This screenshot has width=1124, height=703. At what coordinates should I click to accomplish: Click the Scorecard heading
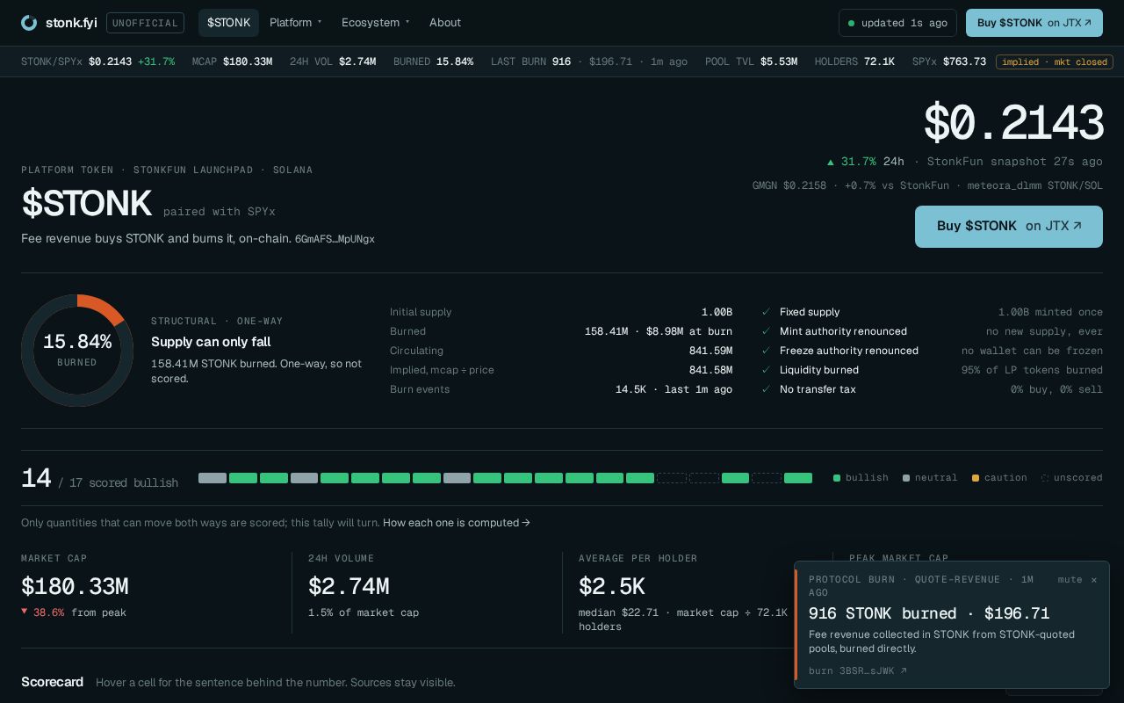pyautogui.click(x=52, y=682)
